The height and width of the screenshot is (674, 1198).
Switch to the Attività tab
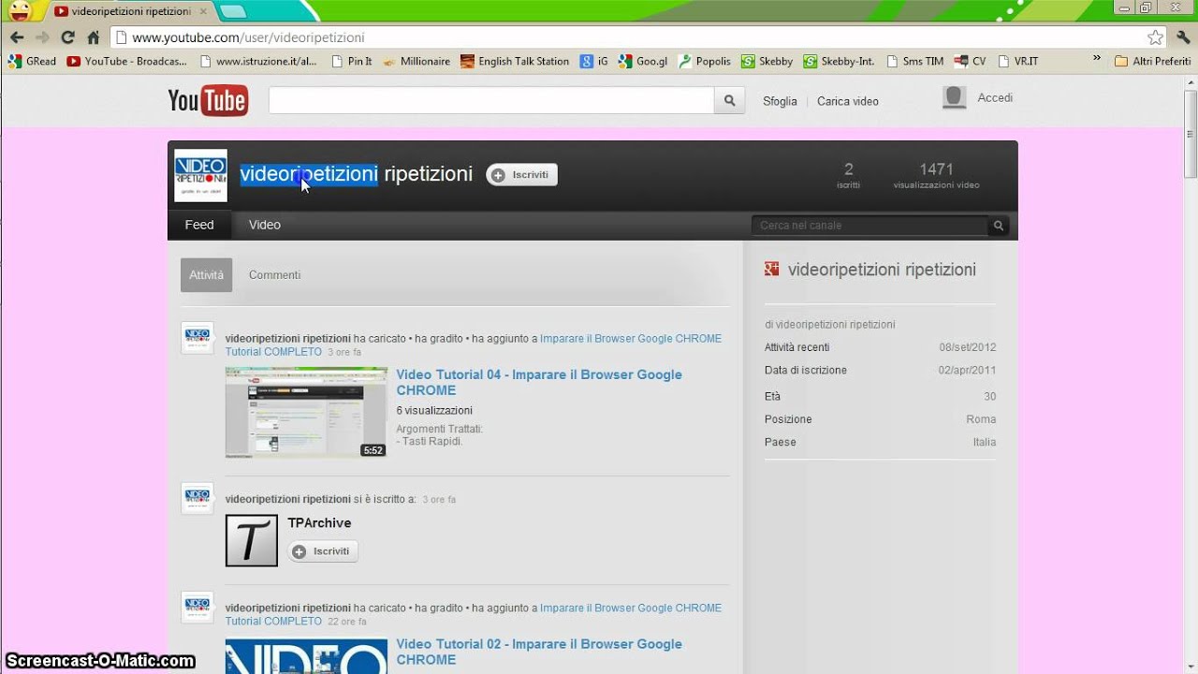pos(206,275)
